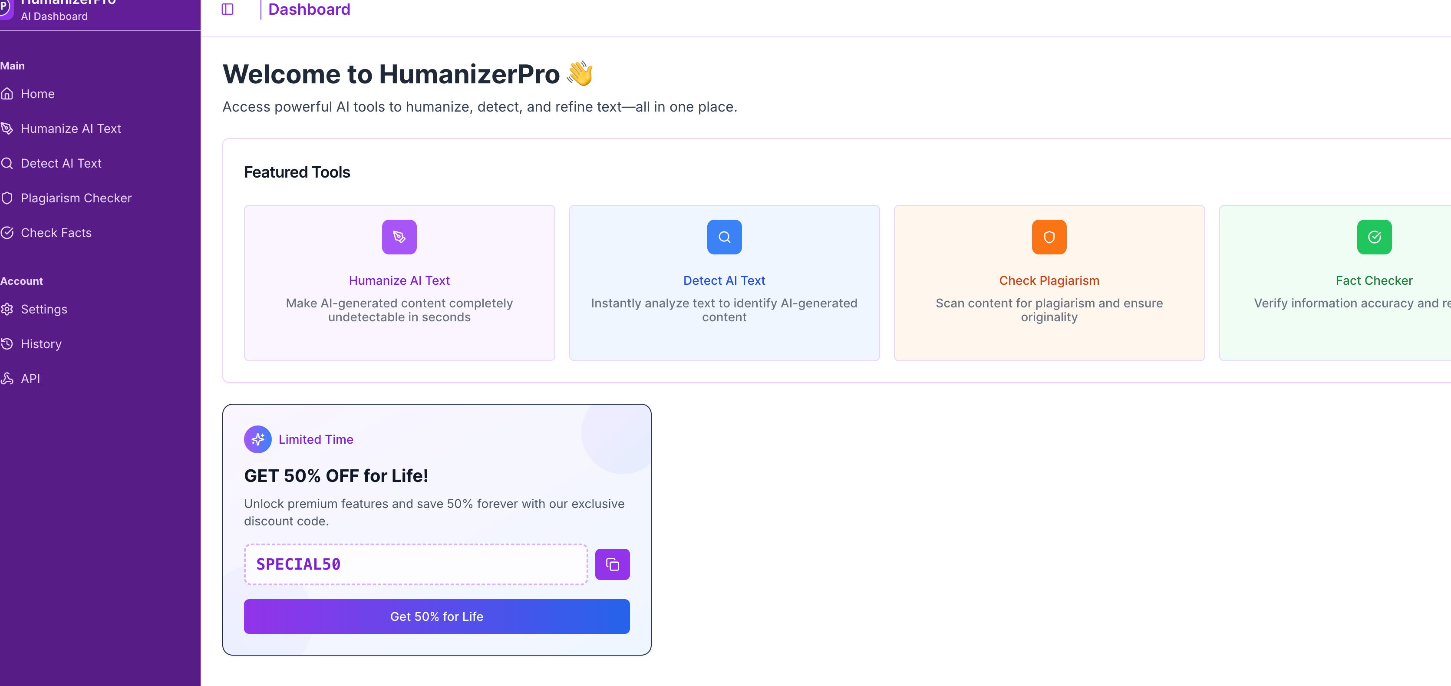Click the Dashboard header title
1451x686 pixels.
[x=309, y=10]
